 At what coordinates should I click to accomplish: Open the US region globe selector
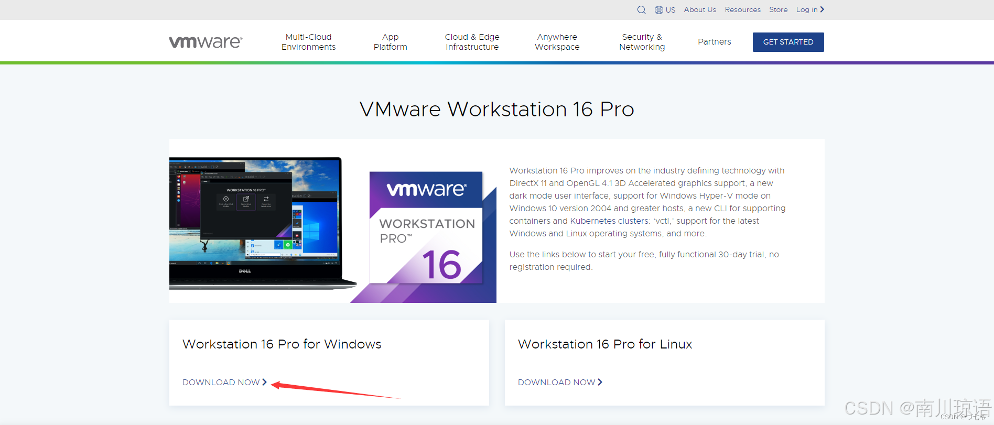(x=665, y=10)
